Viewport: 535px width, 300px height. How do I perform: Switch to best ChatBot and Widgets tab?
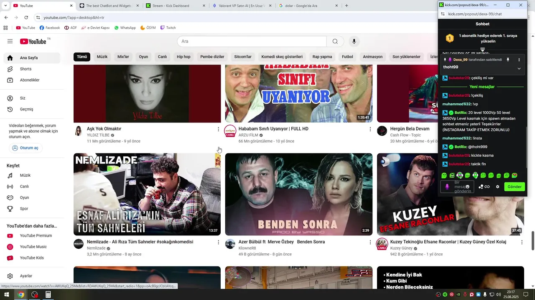[110, 6]
